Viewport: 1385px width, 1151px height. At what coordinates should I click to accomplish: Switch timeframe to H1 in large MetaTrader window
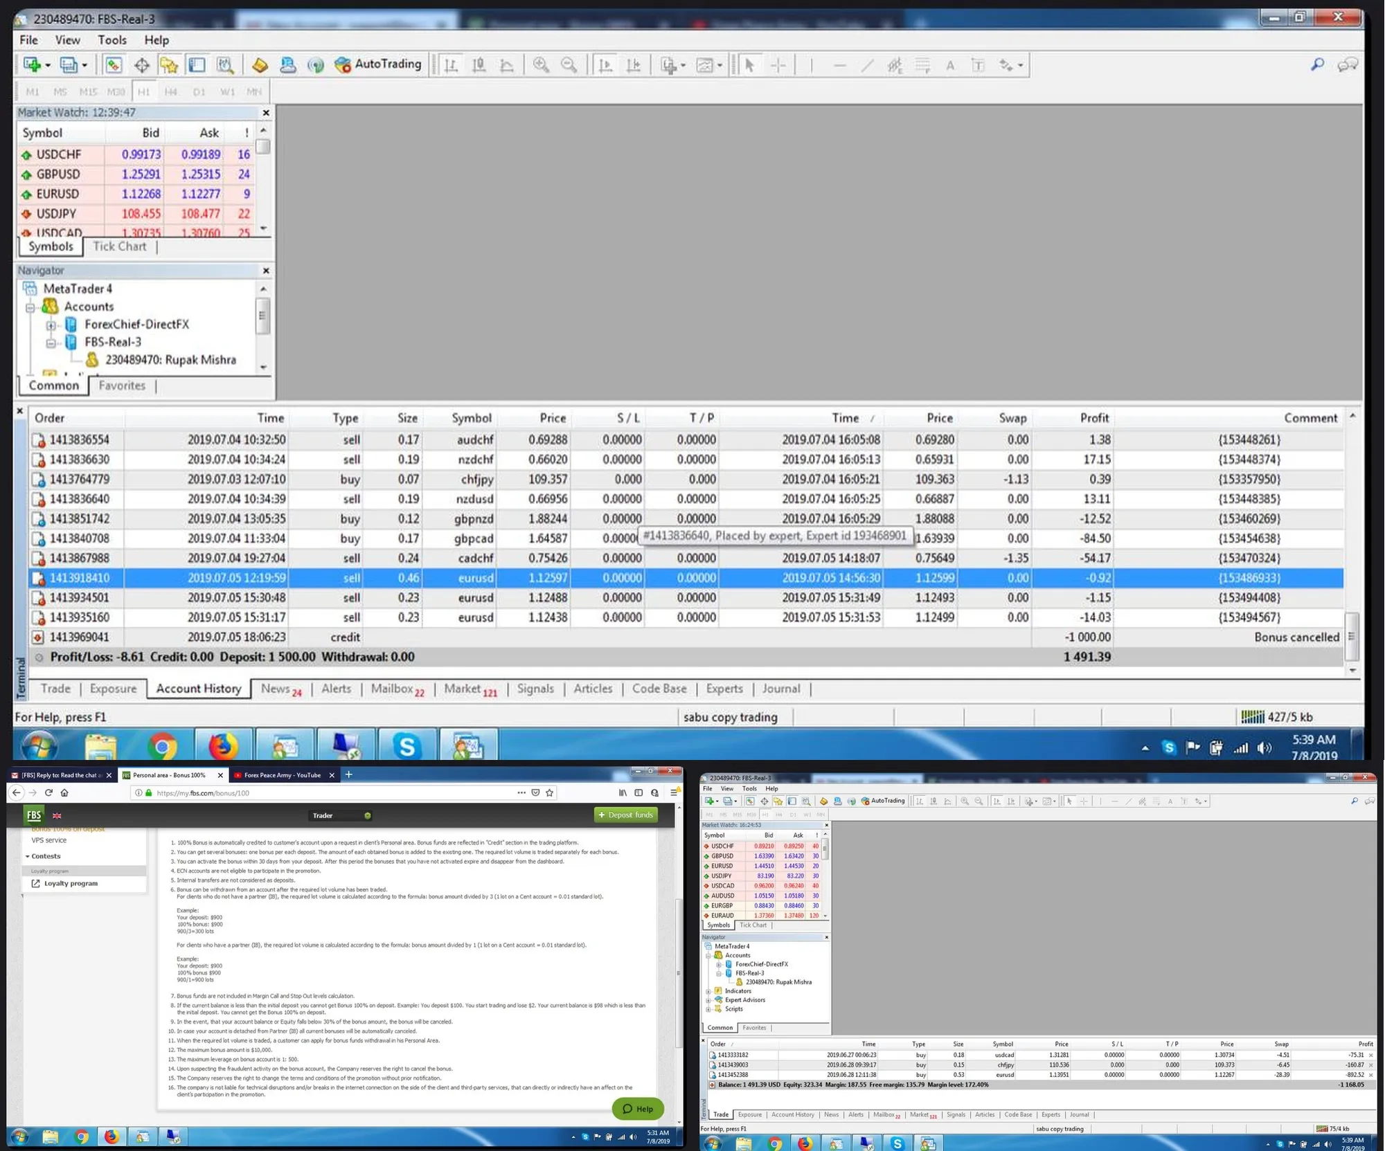[143, 91]
